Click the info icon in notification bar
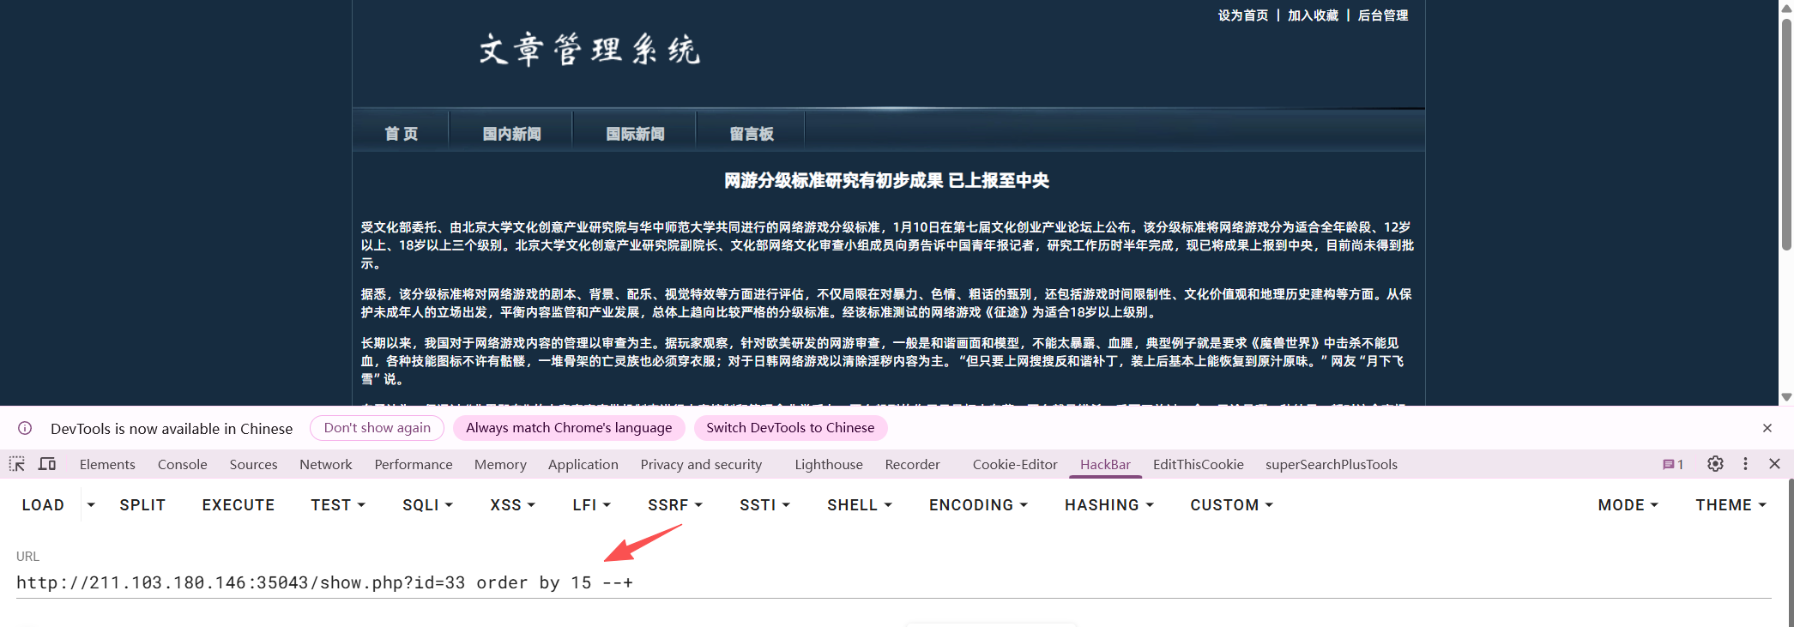The image size is (1794, 627). click(x=25, y=428)
